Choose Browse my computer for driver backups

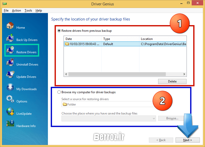coord(59,92)
